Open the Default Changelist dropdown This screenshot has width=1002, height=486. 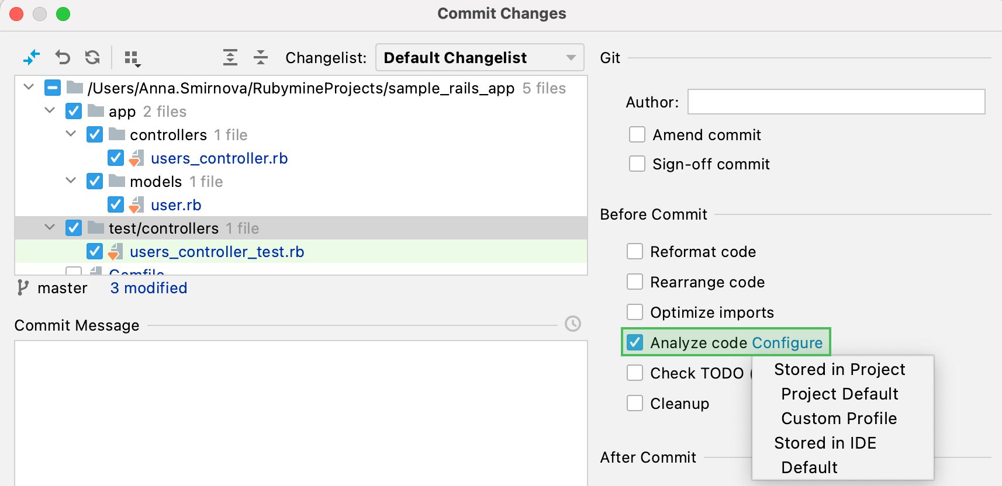click(480, 57)
